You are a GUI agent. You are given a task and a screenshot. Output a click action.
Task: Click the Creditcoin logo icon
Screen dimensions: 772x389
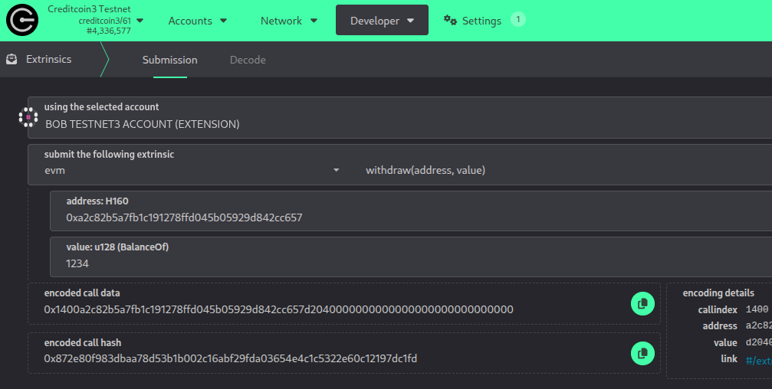22,21
